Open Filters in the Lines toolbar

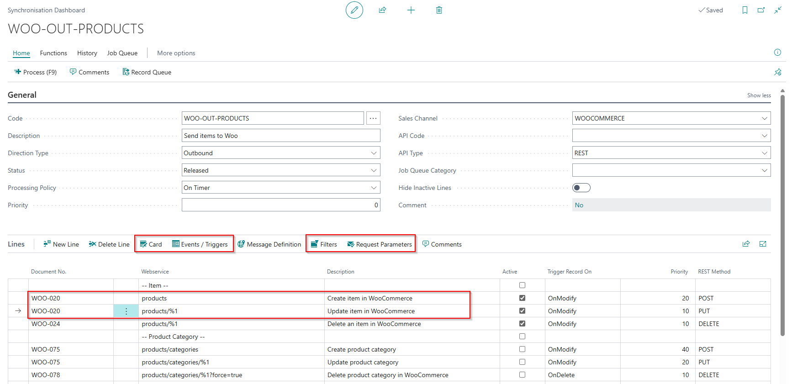click(x=324, y=244)
